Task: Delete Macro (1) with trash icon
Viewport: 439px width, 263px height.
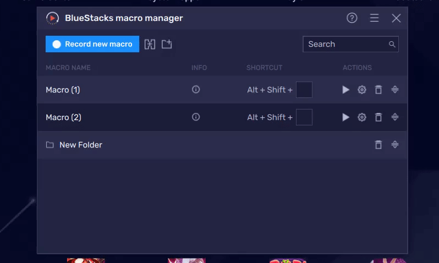Action: click(x=378, y=90)
